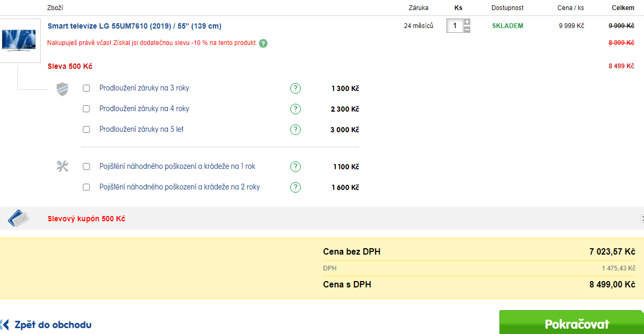The width and height of the screenshot is (644, 334).
Task: Check Prodloužení záruky na 5 let
Action: [86, 130]
